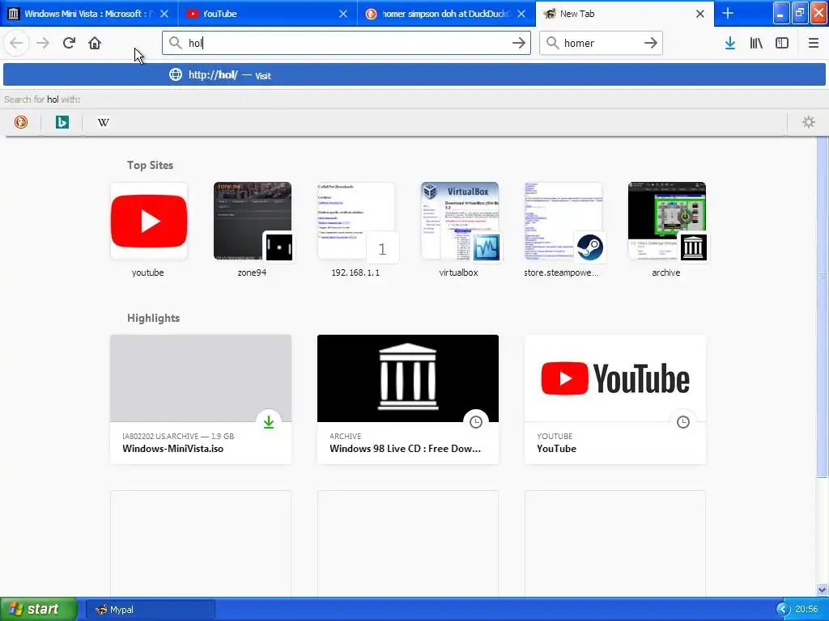Switch to Windows Mini Vista tab
The image size is (829, 621).
(89, 14)
